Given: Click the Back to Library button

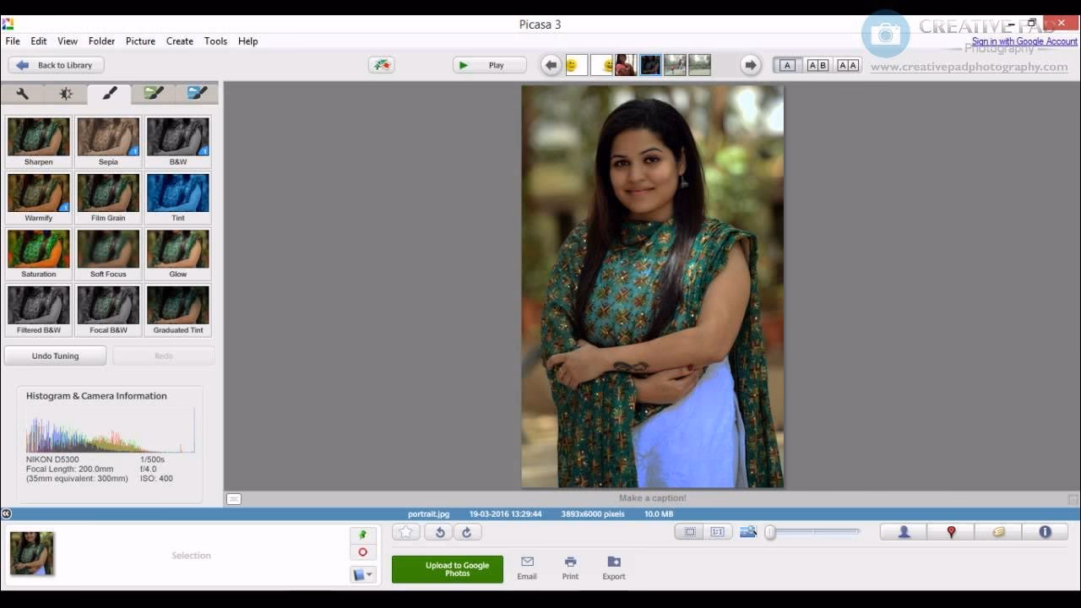Looking at the screenshot, I should 56,65.
